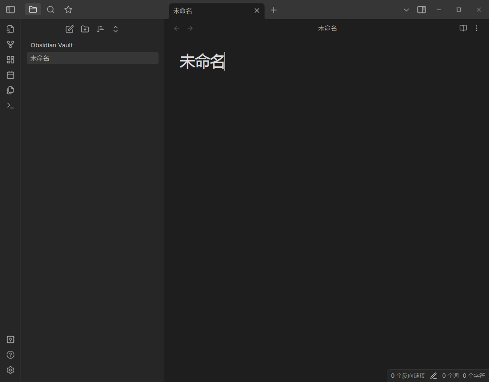
Task: Open graph view from ribbon
Action: (11, 44)
